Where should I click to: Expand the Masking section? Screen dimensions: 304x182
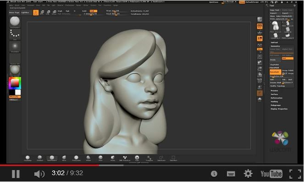point(274,102)
